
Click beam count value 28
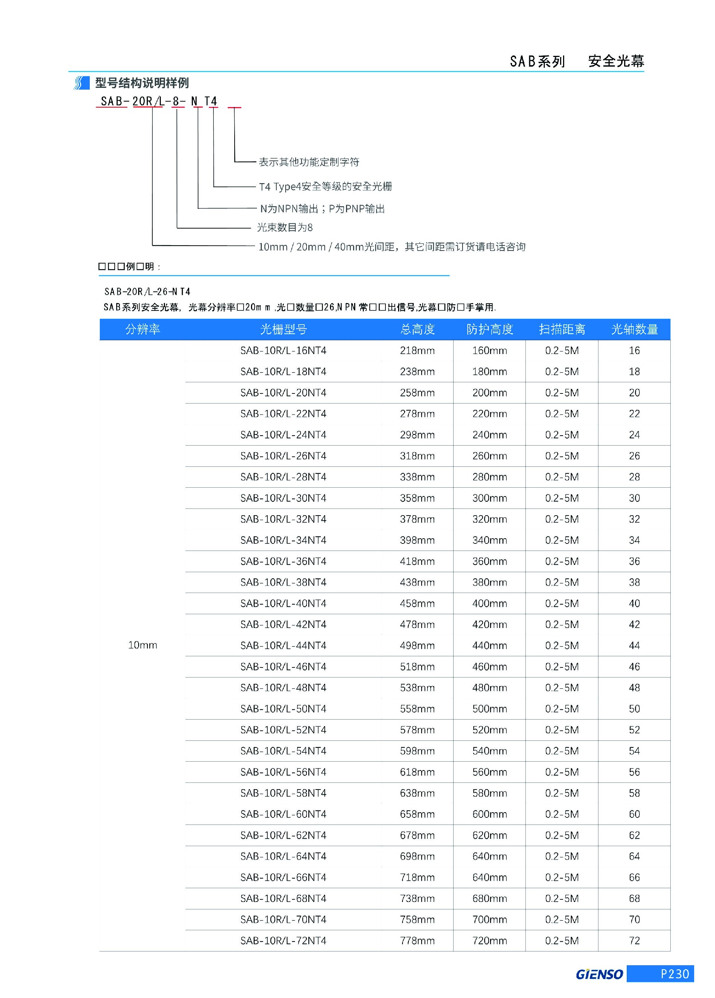pyautogui.click(x=635, y=477)
